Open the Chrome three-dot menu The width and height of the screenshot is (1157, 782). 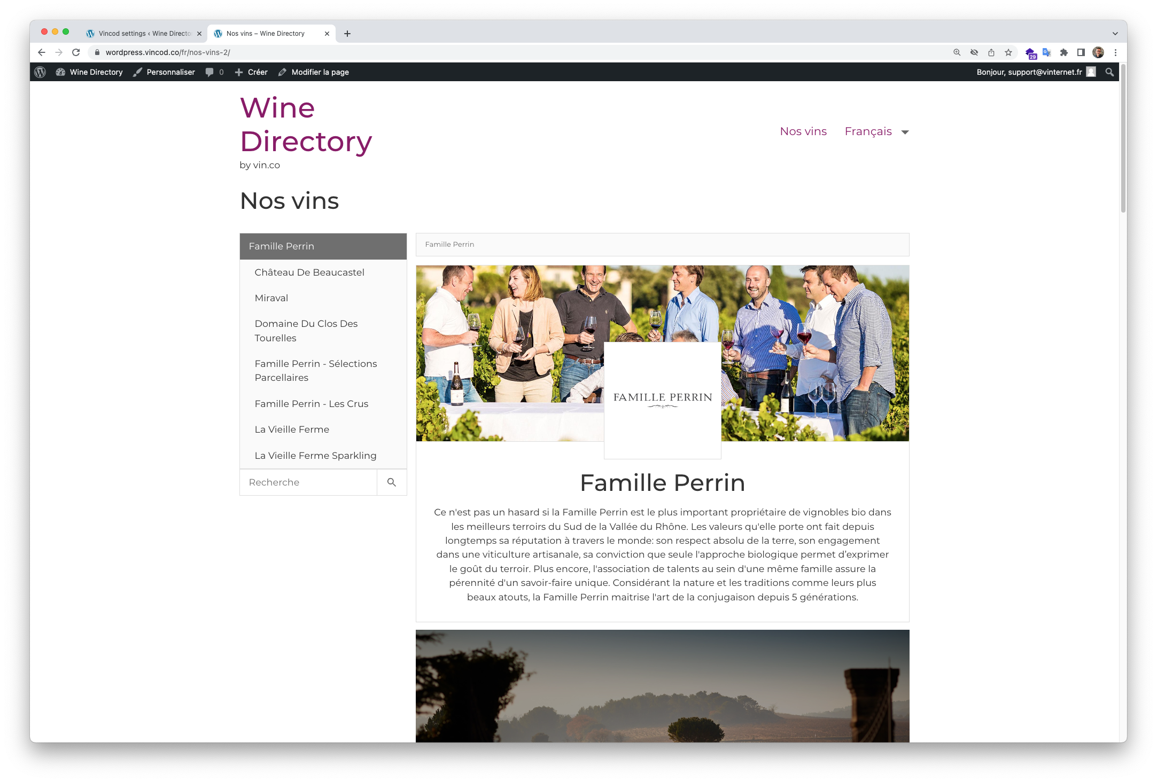[1115, 52]
